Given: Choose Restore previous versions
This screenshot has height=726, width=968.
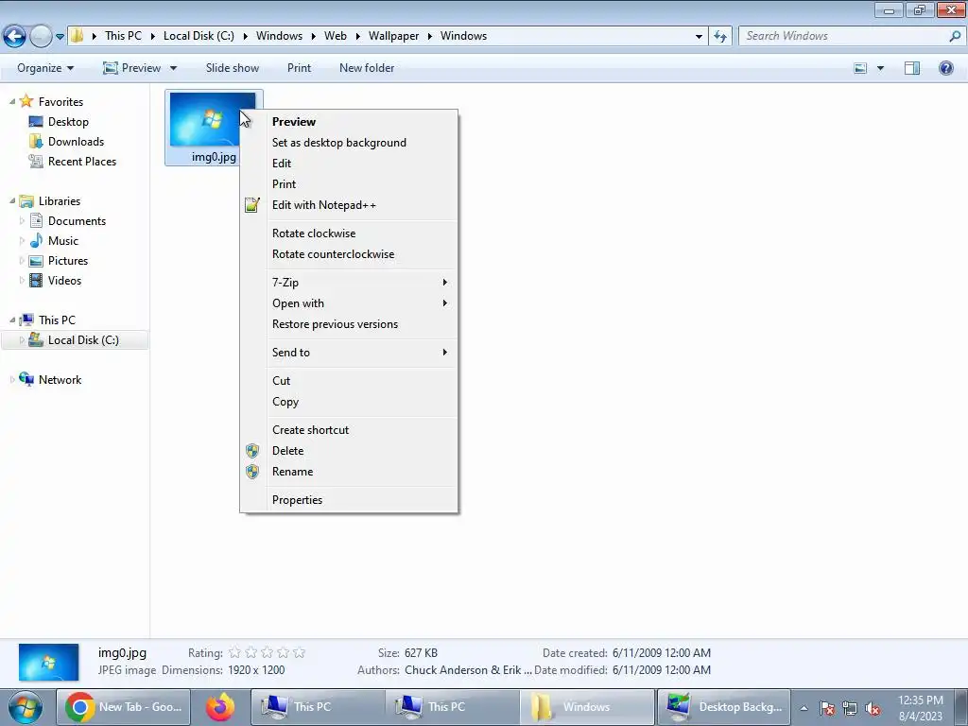Looking at the screenshot, I should tap(349, 324).
